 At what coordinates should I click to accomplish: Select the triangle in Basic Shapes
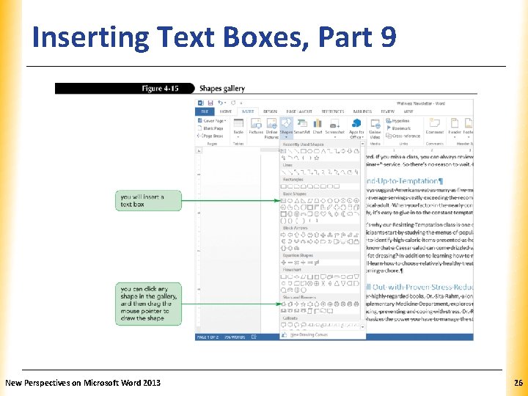point(297,201)
